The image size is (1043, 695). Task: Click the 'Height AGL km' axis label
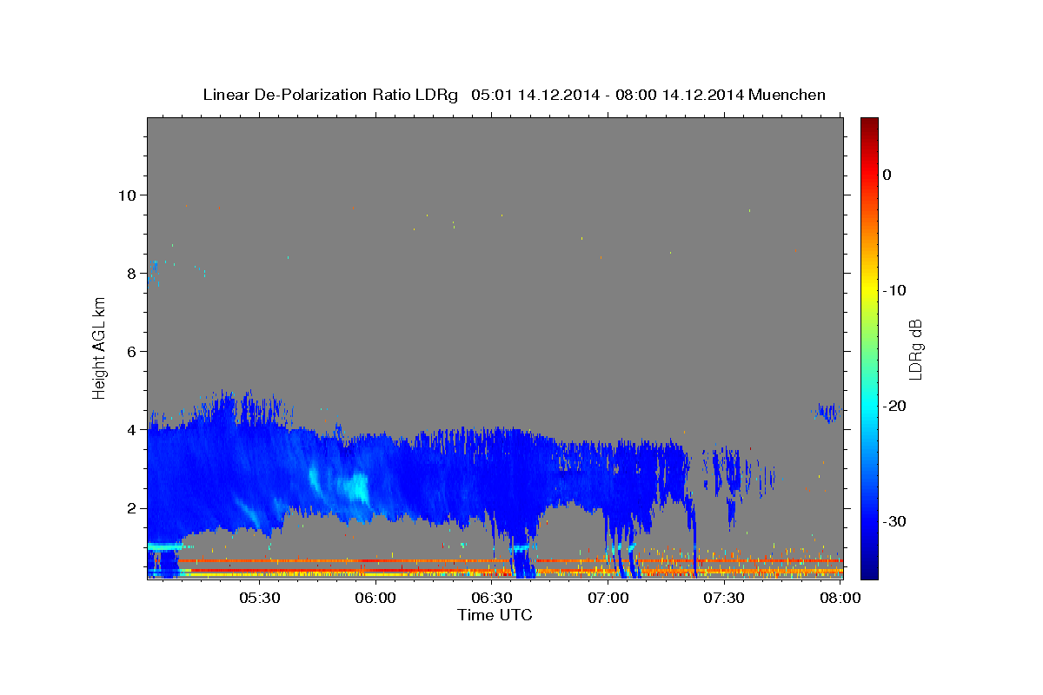click(x=100, y=347)
